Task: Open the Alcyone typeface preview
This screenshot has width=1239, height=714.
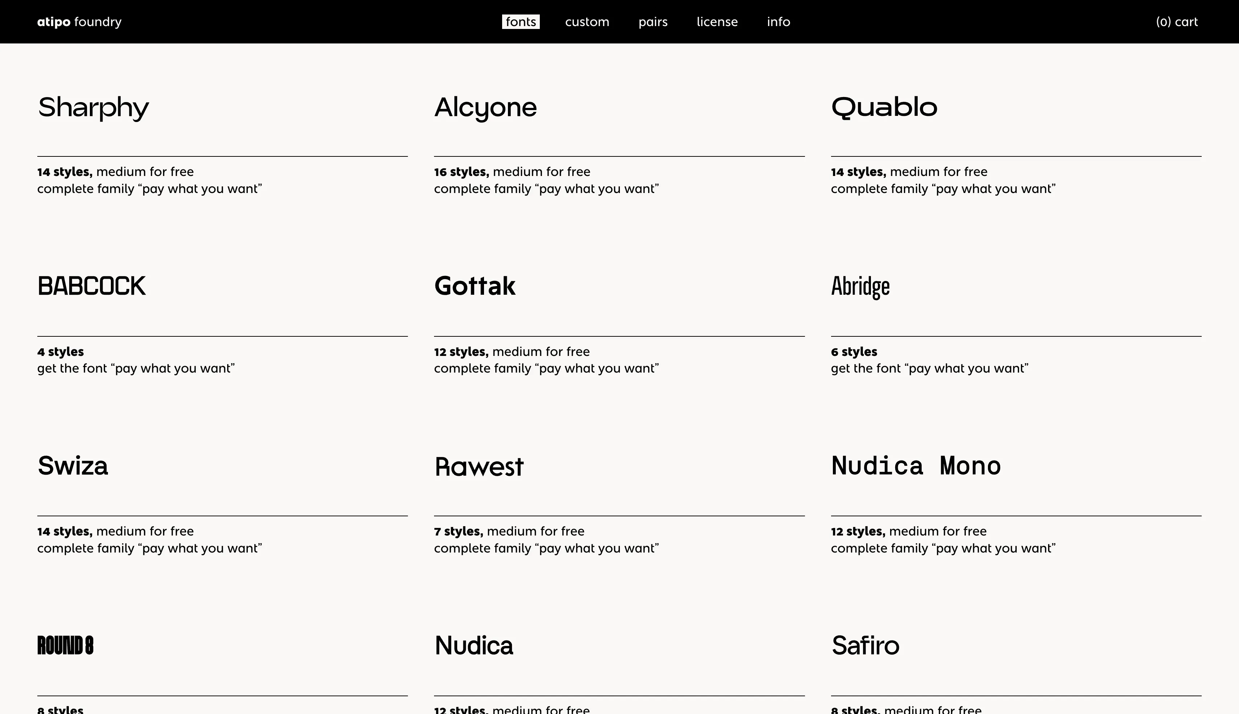Action: pos(485,108)
